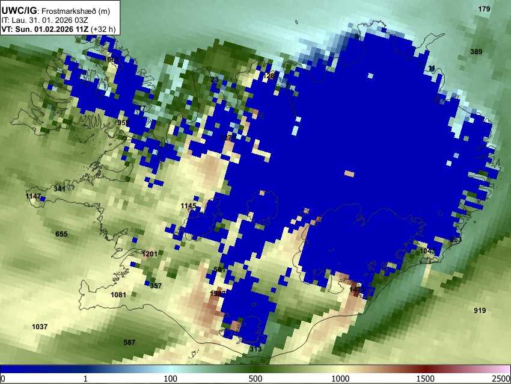Click the 655 value label
The width and height of the screenshot is (511, 384).
click(61, 234)
